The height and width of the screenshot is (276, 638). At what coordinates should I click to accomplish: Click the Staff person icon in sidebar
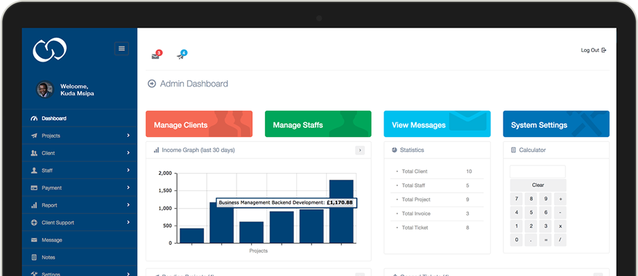tap(34, 170)
